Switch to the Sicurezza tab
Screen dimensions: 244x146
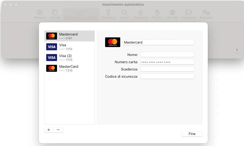(x=141, y=14)
